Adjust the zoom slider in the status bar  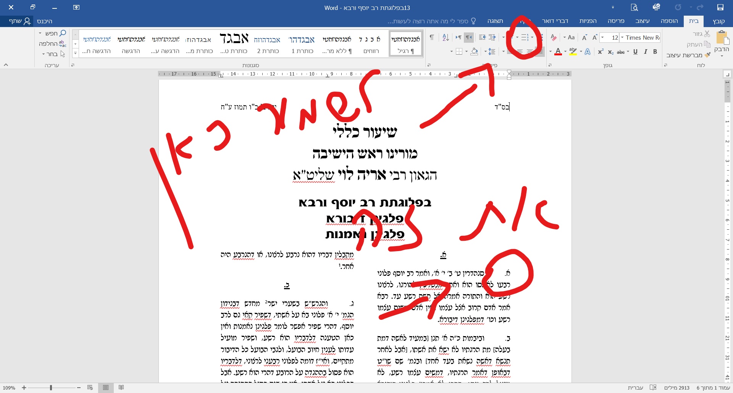[x=51, y=388]
